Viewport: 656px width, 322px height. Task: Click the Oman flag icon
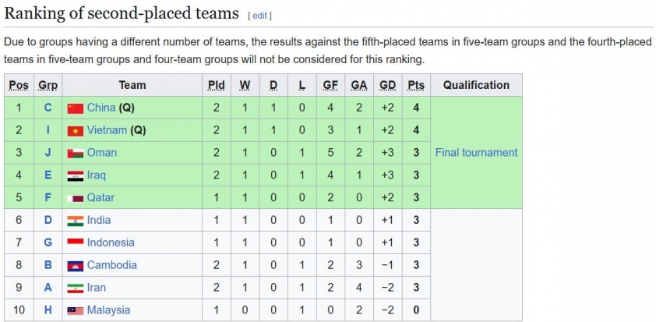click(x=76, y=154)
